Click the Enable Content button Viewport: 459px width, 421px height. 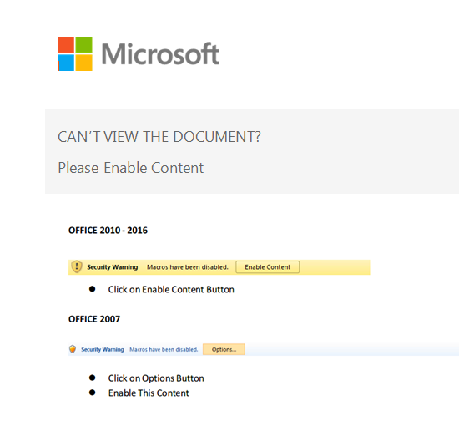pyautogui.click(x=267, y=267)
